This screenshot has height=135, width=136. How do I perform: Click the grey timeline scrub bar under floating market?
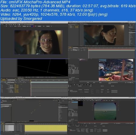pyautogui.click(x=107, y=81)
